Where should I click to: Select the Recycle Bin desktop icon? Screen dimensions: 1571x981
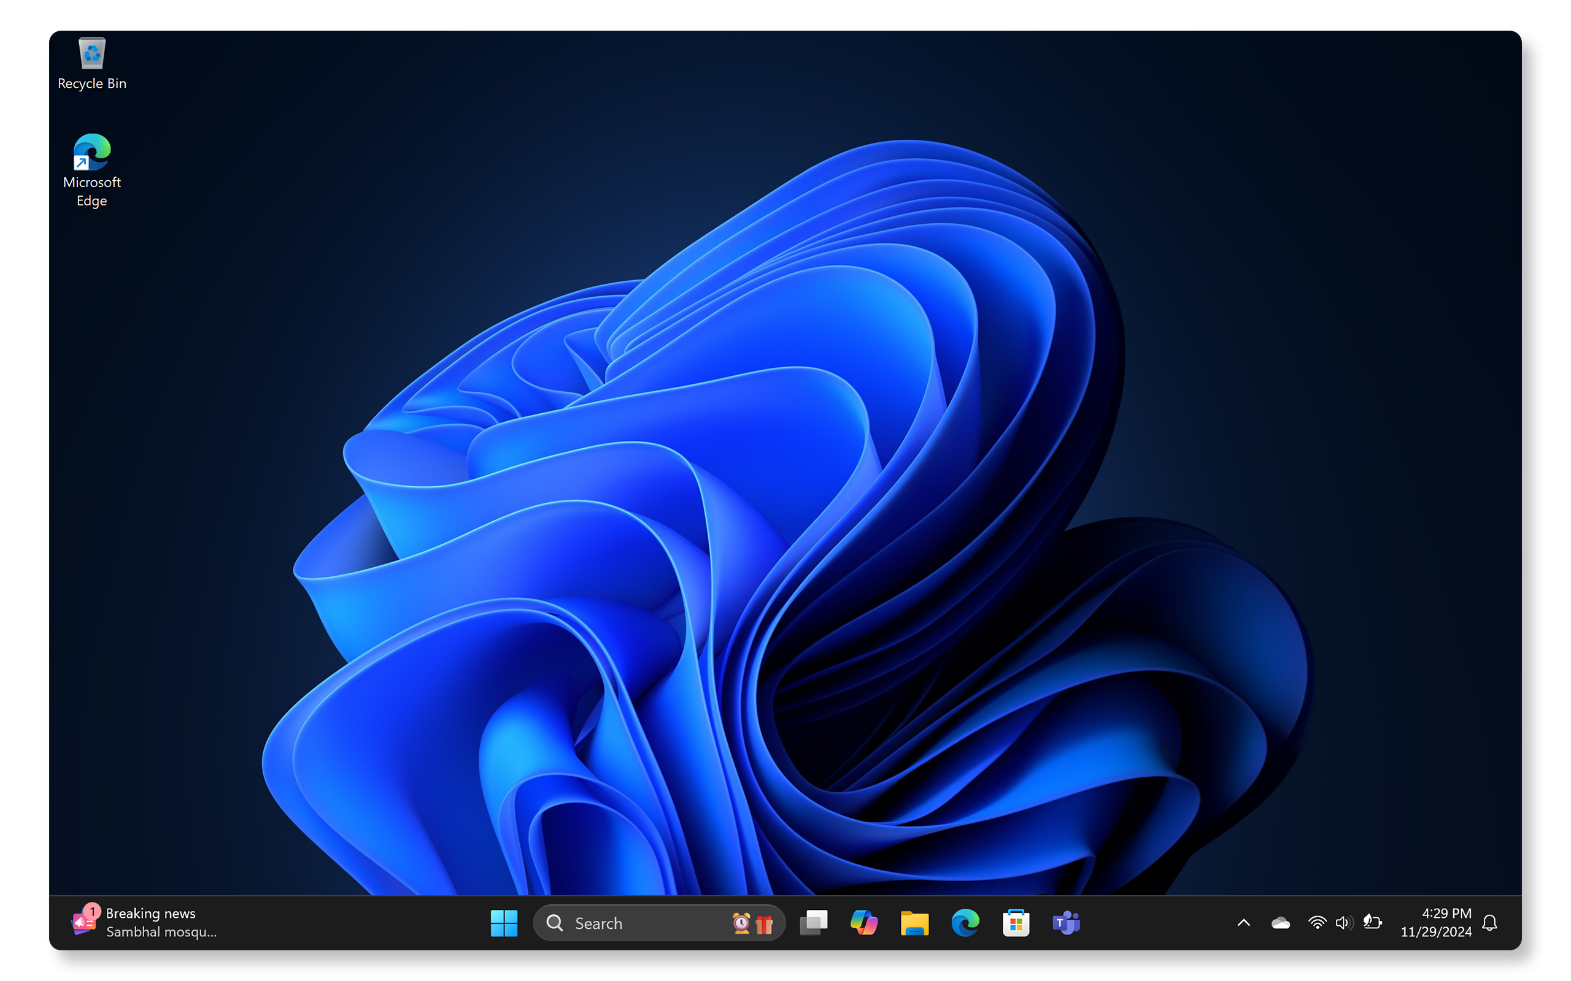pyautogui.click(x=91, y=64)
